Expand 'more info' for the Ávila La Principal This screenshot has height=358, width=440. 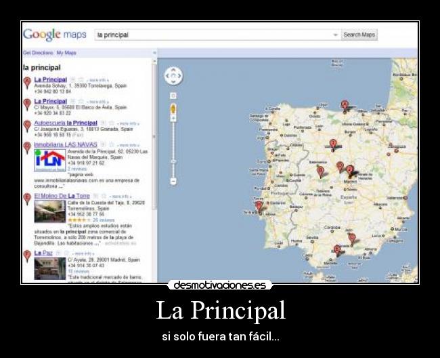point(97,102)
